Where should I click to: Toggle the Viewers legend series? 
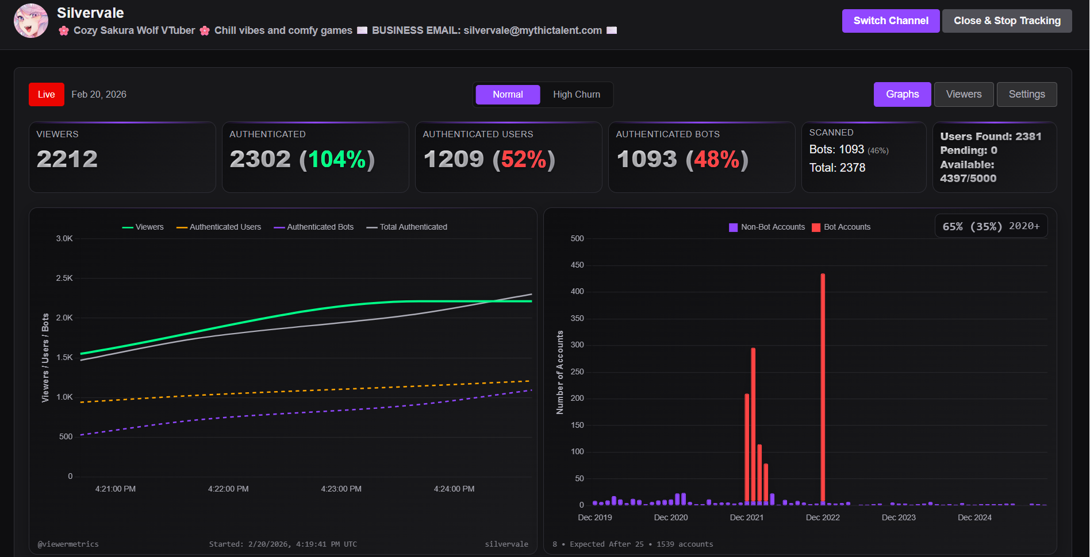click(x=143, y=227)
